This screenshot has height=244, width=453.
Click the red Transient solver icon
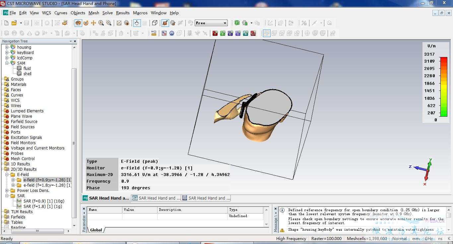215,33
